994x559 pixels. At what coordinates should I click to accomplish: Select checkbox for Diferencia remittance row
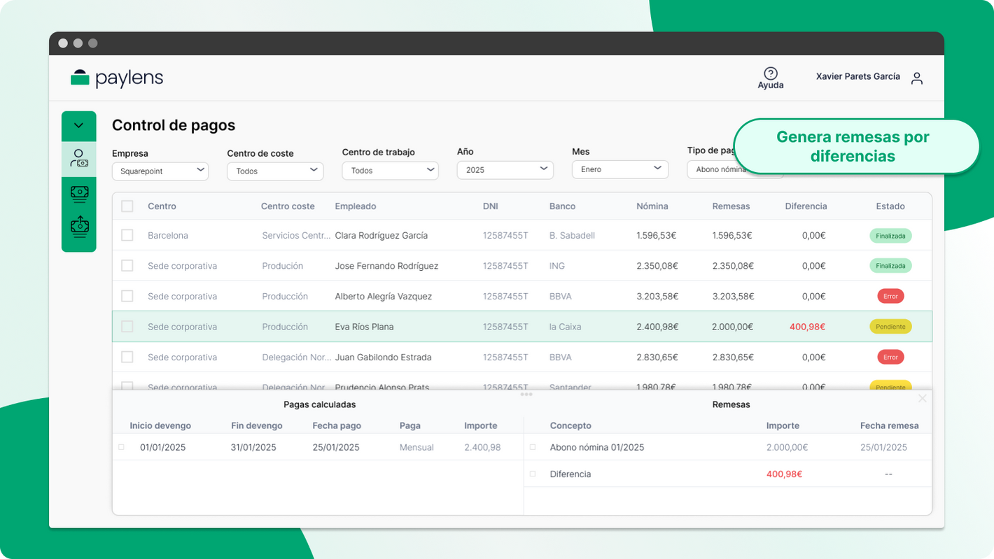point(533,474)
